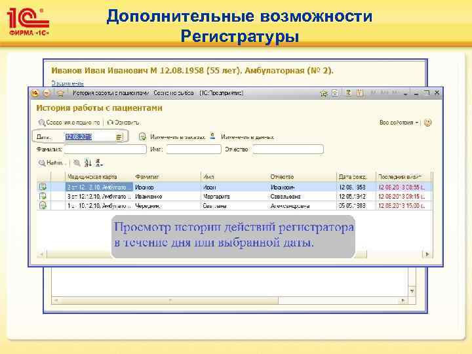
Task: Click the background window's horizontal scrollbar thumb
Action: [170, 300]
